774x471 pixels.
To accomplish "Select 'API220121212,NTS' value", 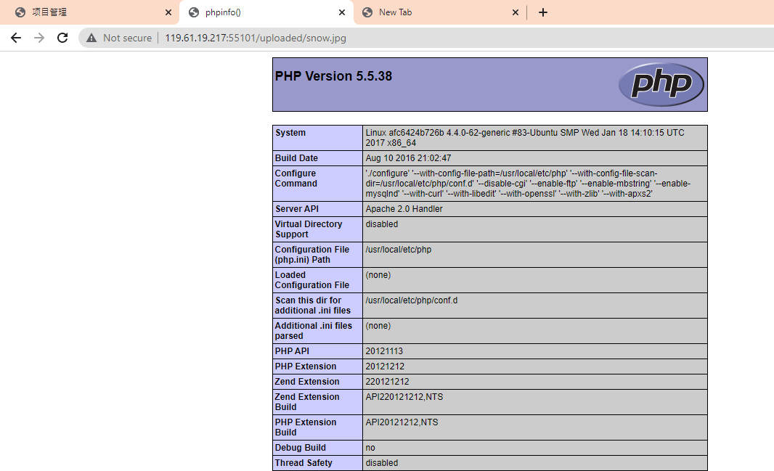I will coord(404,397).
